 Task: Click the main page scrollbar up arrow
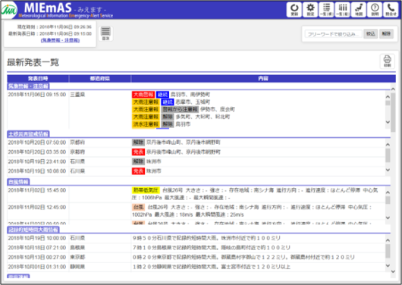(x=393, y=89)
